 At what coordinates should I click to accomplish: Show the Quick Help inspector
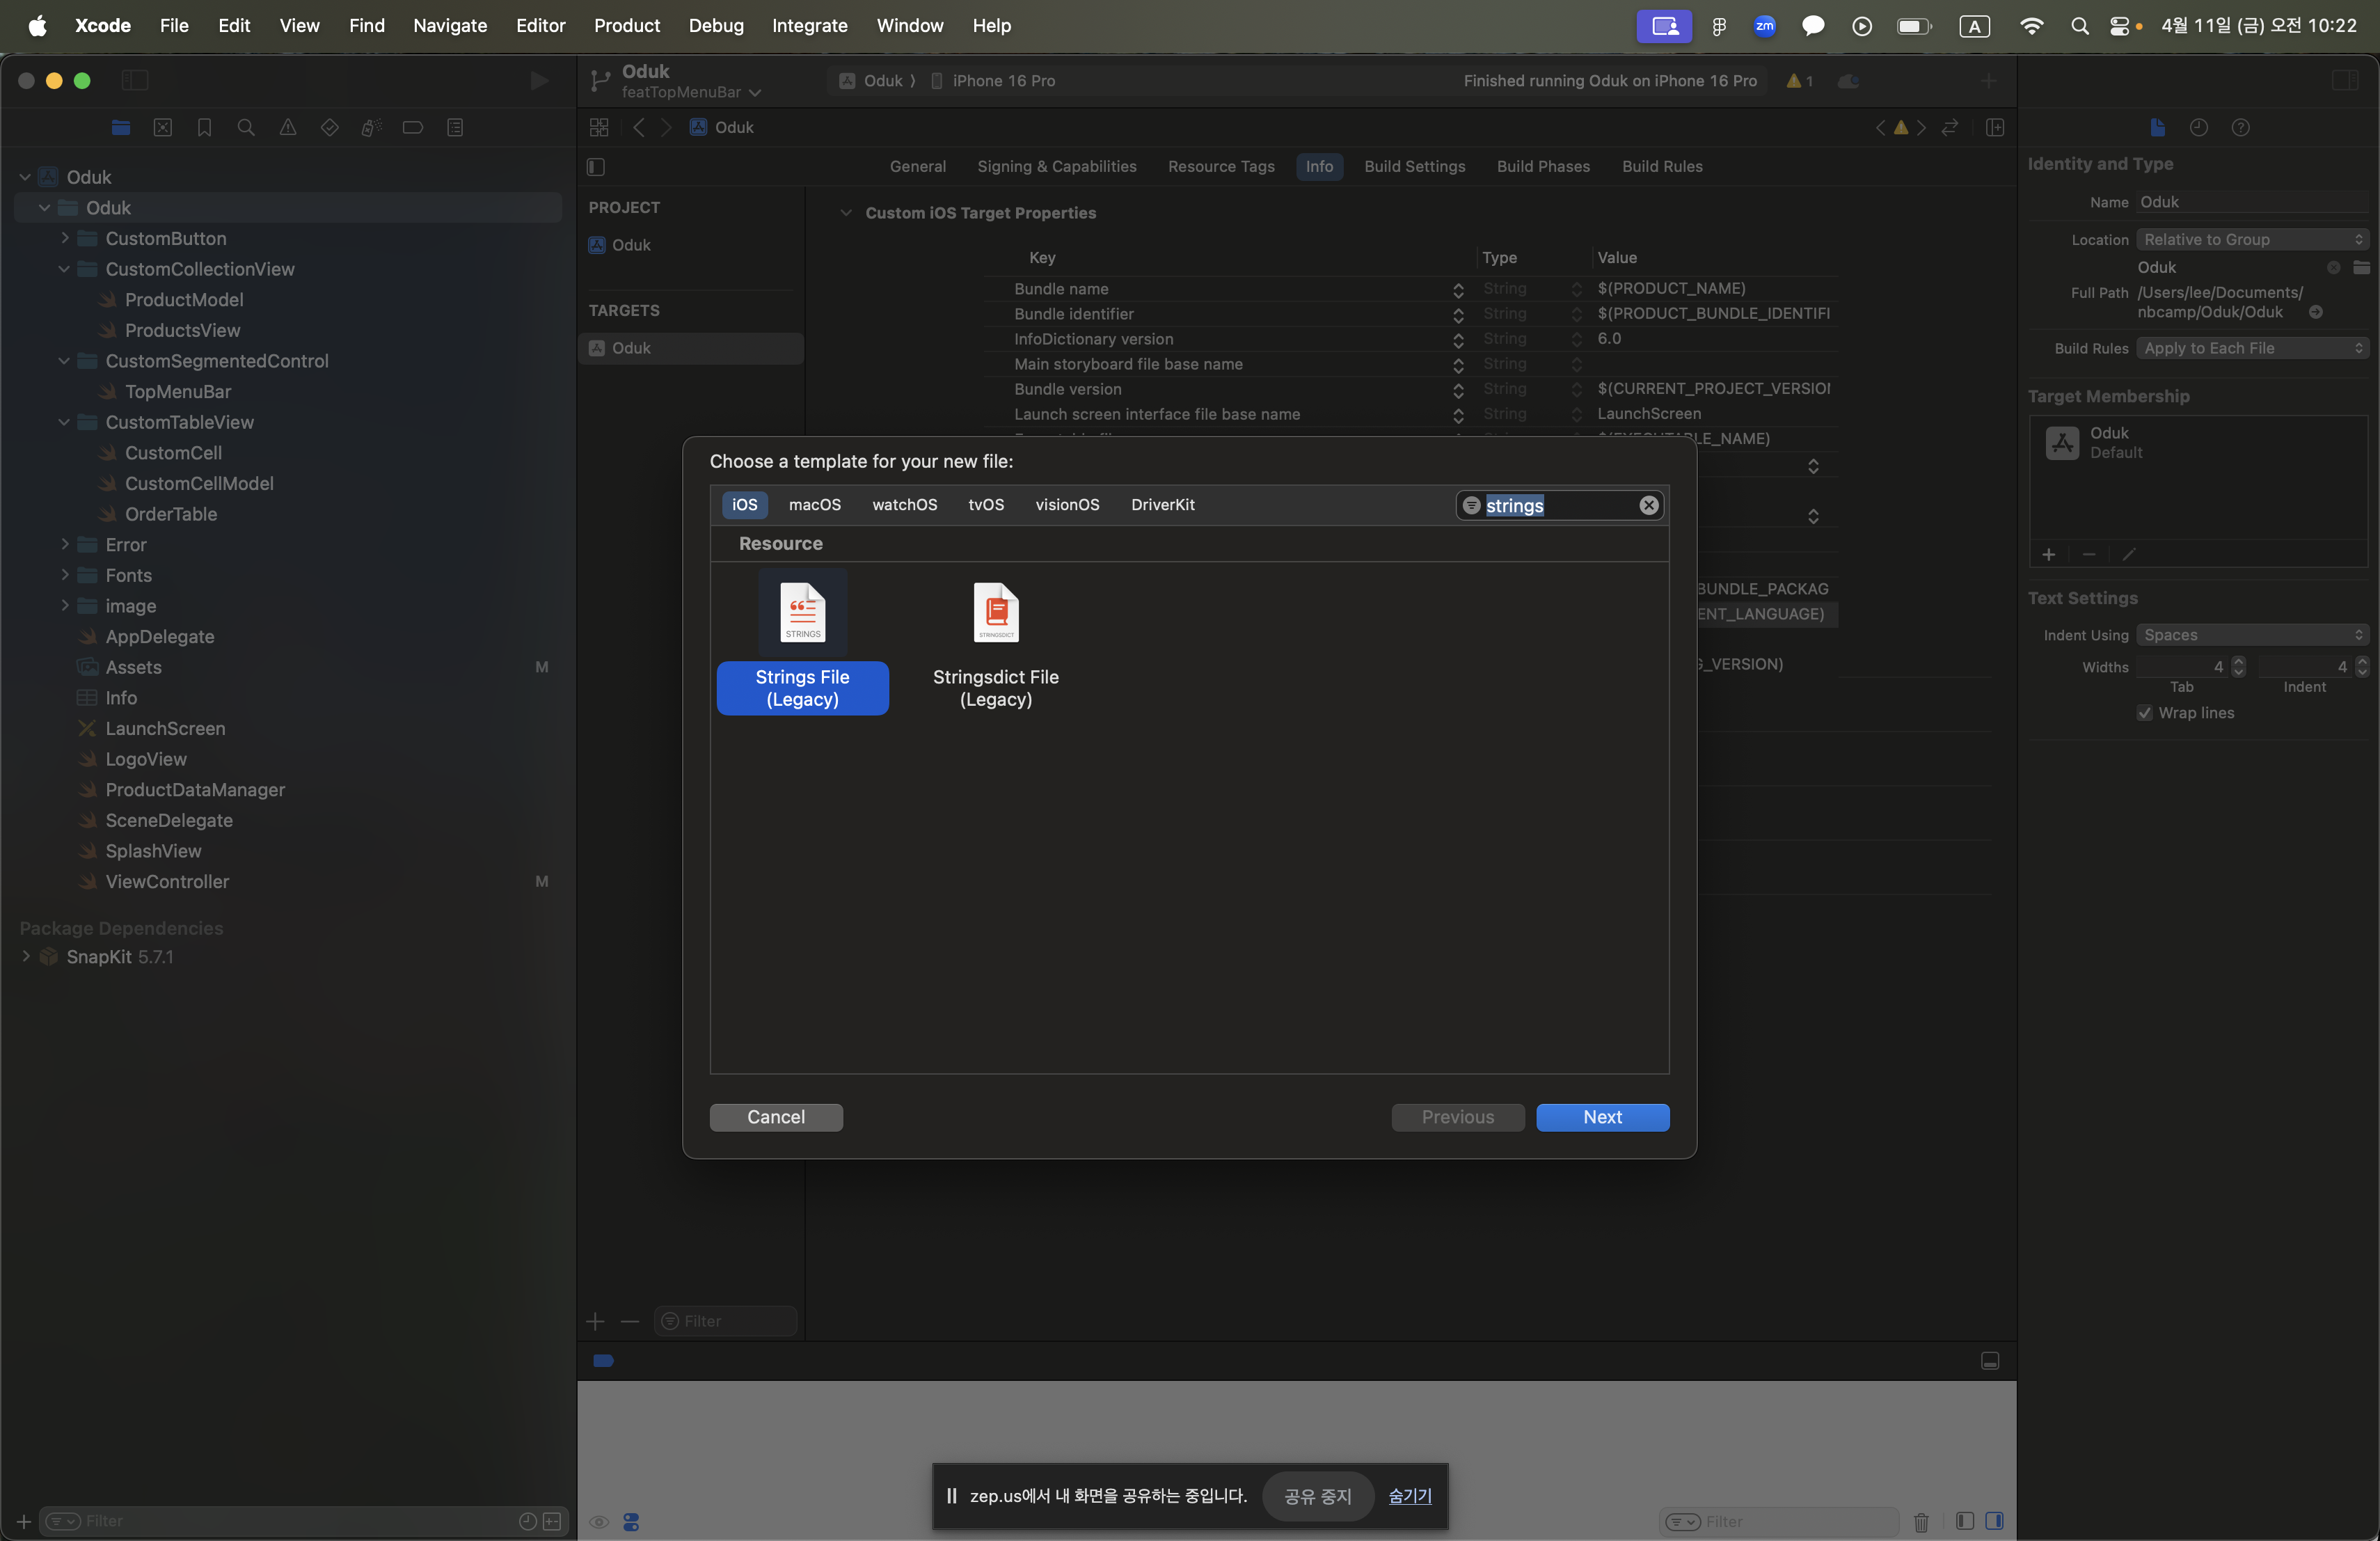2240,127
